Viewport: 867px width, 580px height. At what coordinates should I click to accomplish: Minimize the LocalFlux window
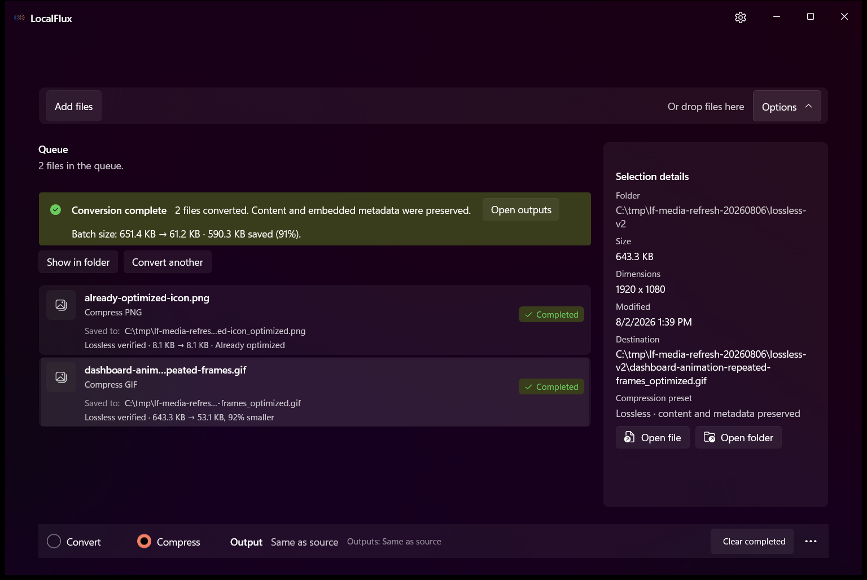click(777, 17)
